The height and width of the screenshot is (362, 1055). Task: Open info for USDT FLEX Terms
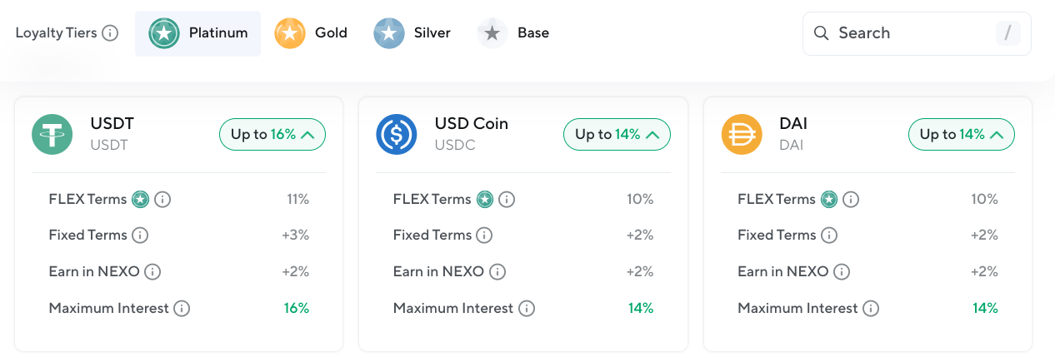click(x=163, y=200)
